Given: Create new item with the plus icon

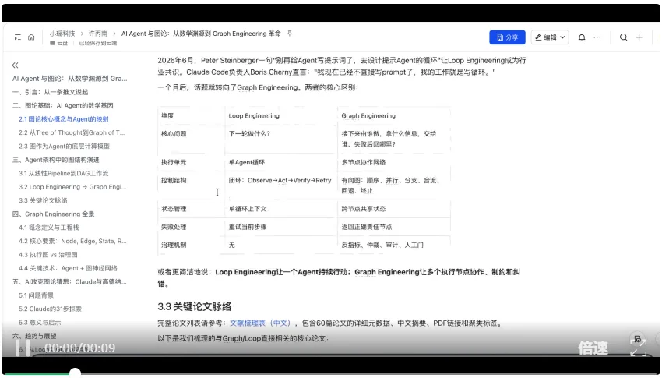Looking at the screenshot, I should [639, 37].
